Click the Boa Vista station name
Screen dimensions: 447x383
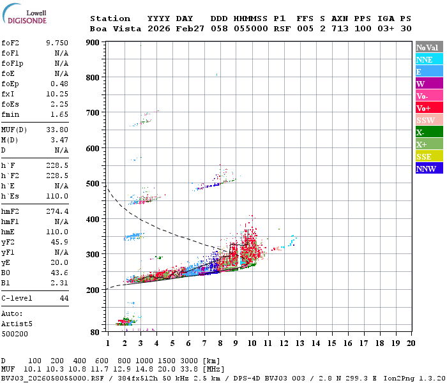116,29
